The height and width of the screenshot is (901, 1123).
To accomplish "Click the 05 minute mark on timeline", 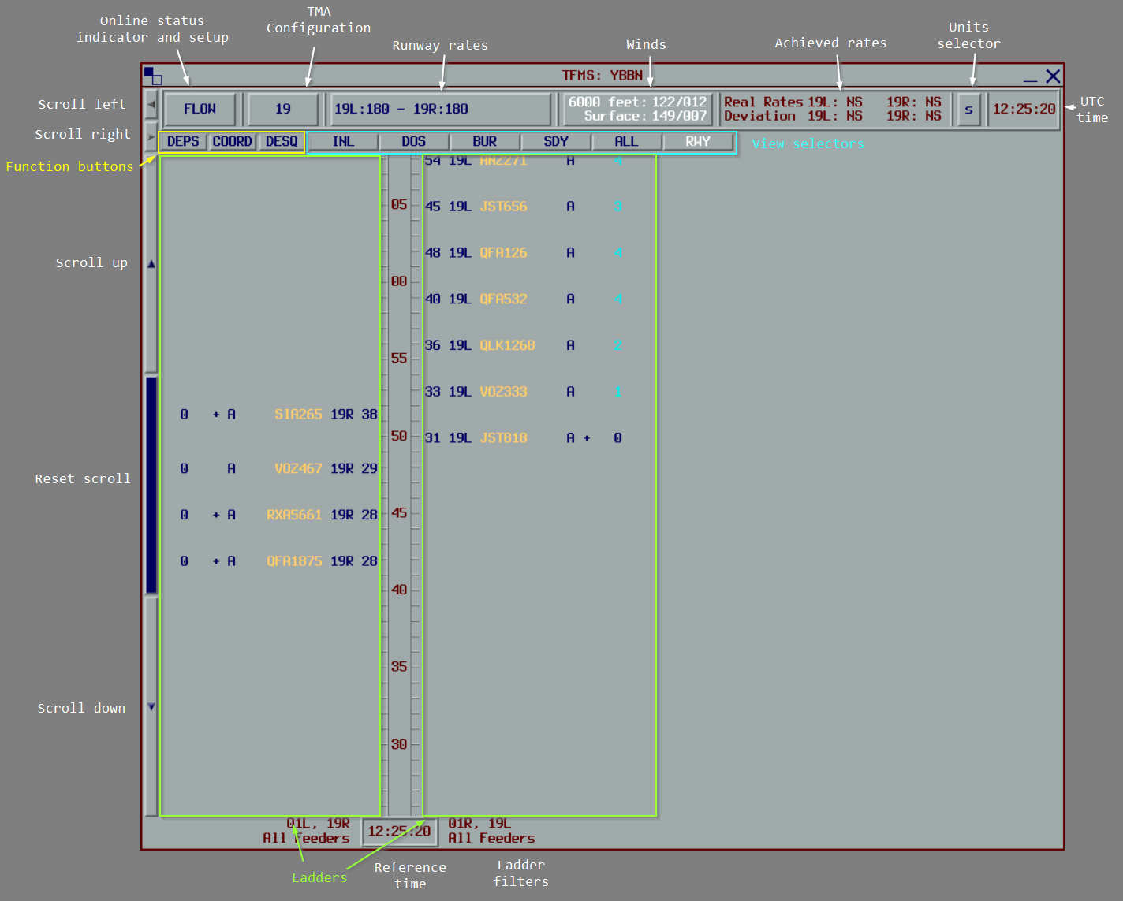I will point(399,205).
